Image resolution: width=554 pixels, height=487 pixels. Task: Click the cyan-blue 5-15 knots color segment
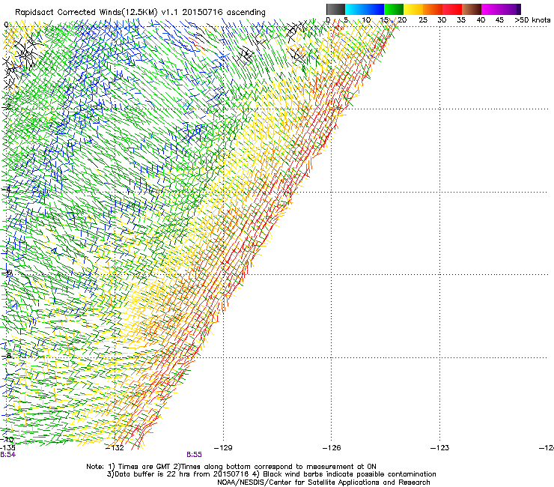(365, 9)
